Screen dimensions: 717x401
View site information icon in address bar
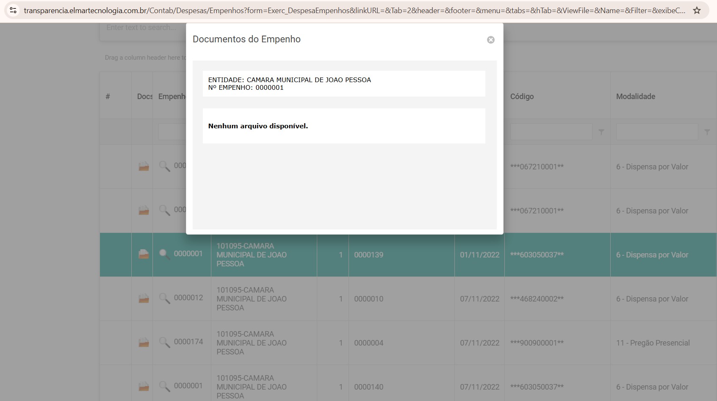13,11
